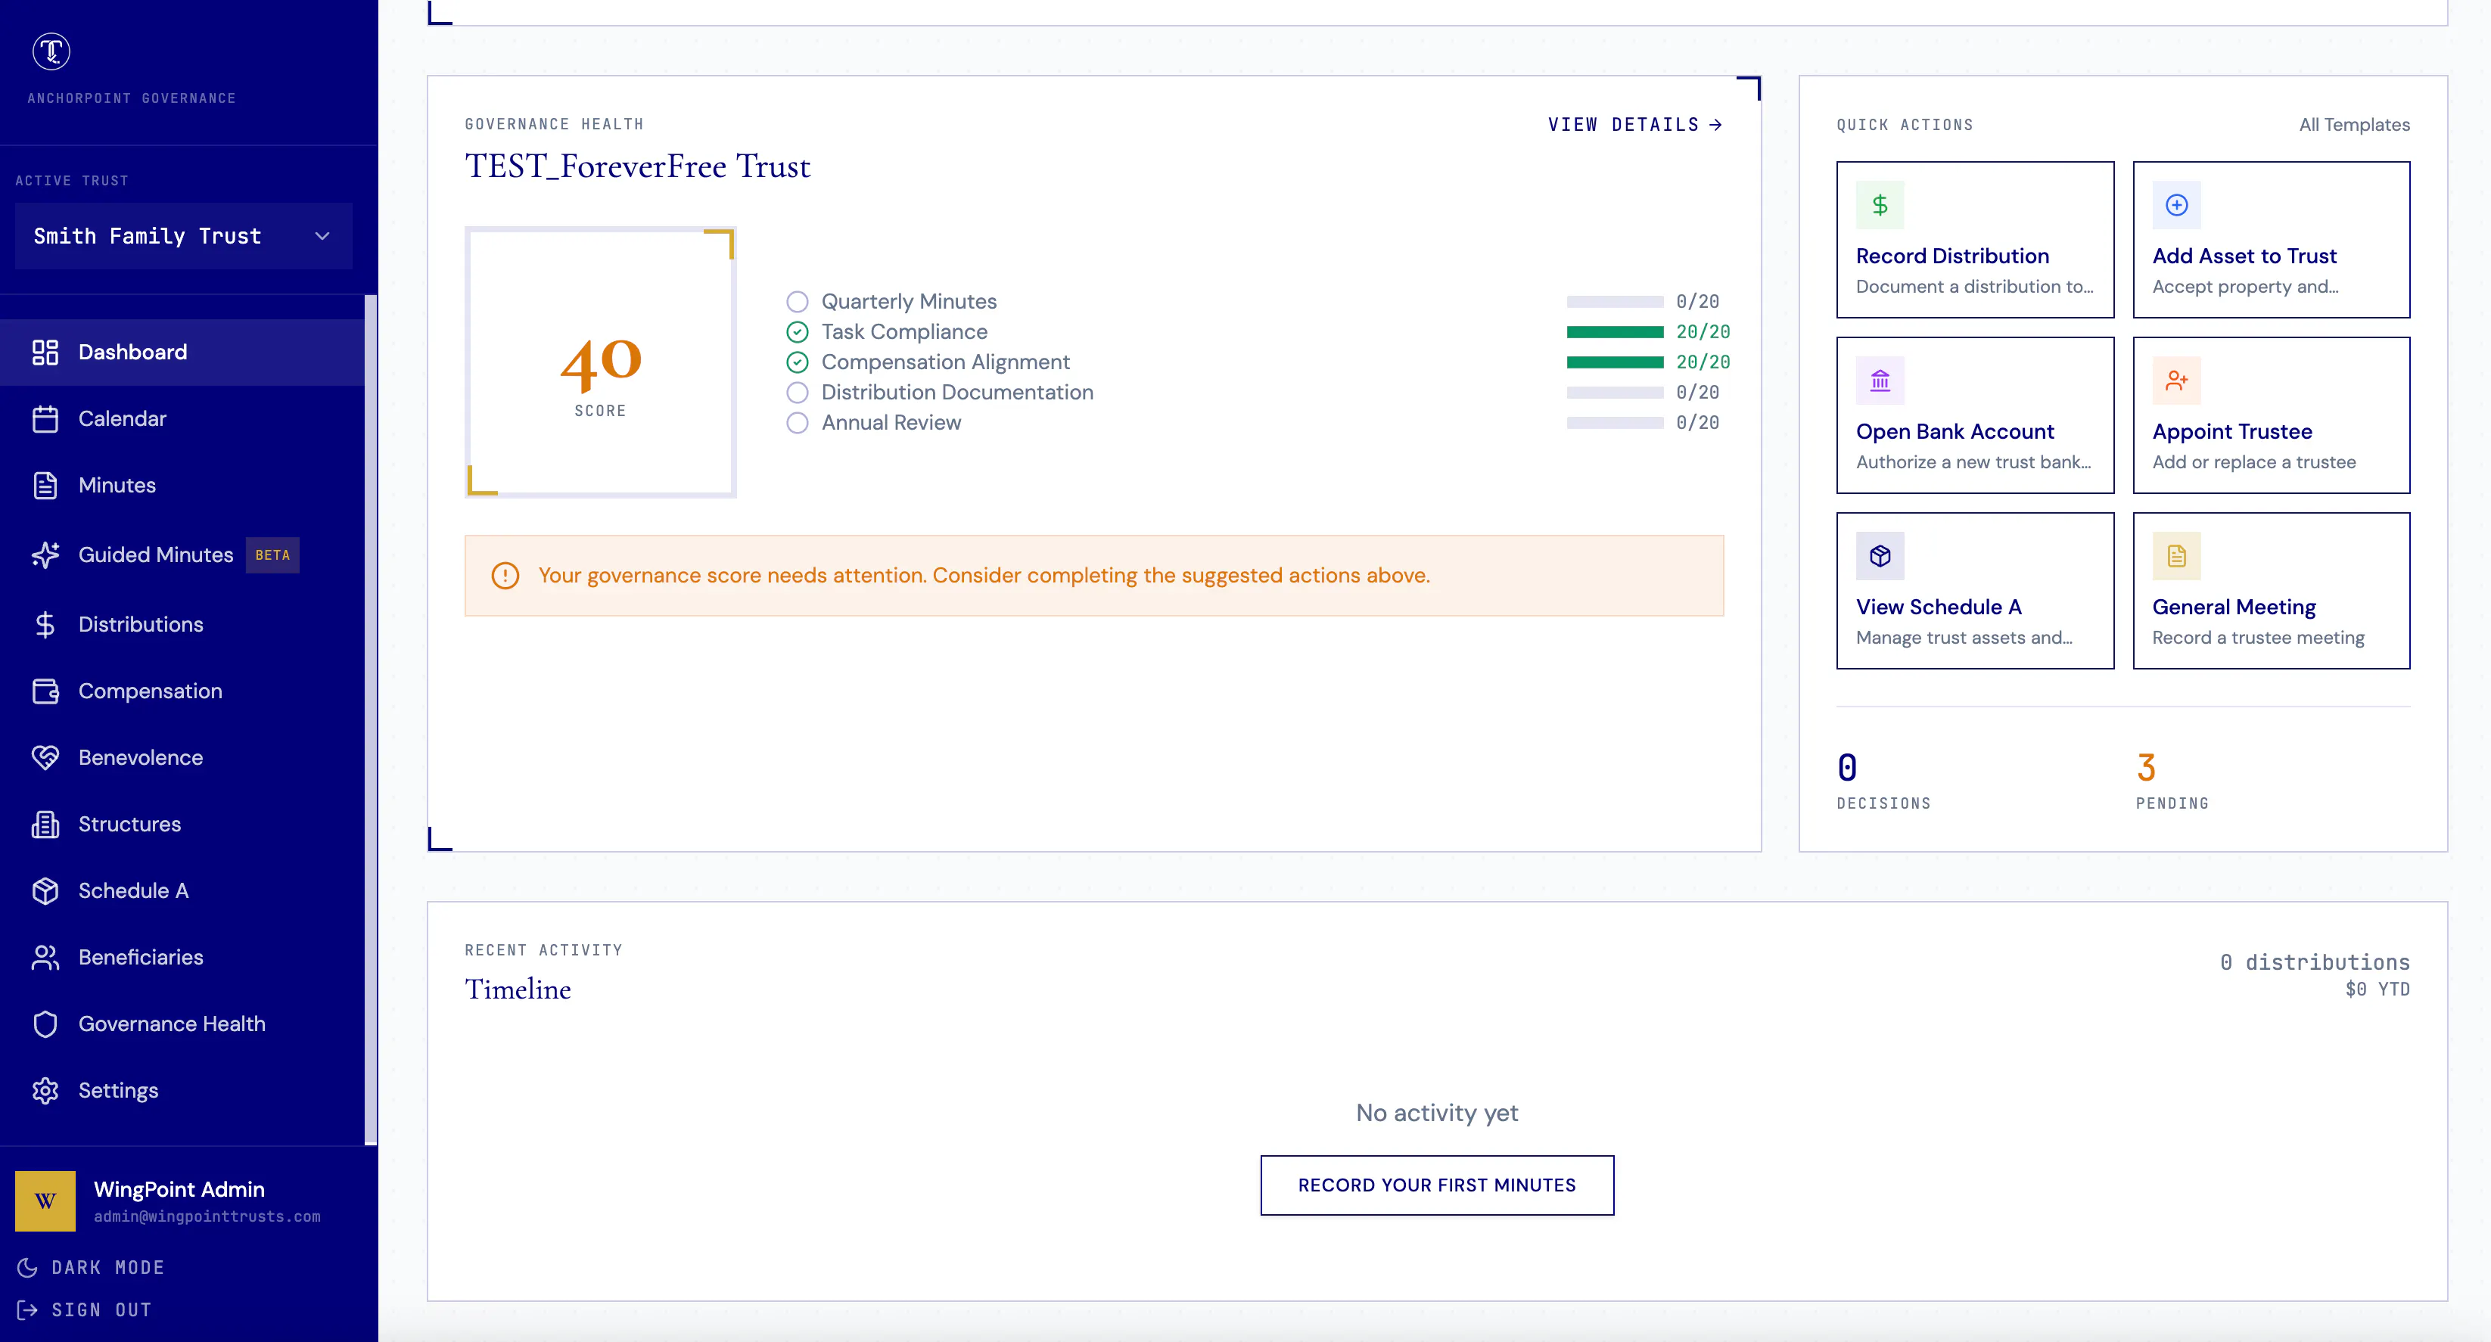The width and height of the screenshot is (2491, 1342).
Task: Toggle Dark Mode
Action: [91, 1268]
